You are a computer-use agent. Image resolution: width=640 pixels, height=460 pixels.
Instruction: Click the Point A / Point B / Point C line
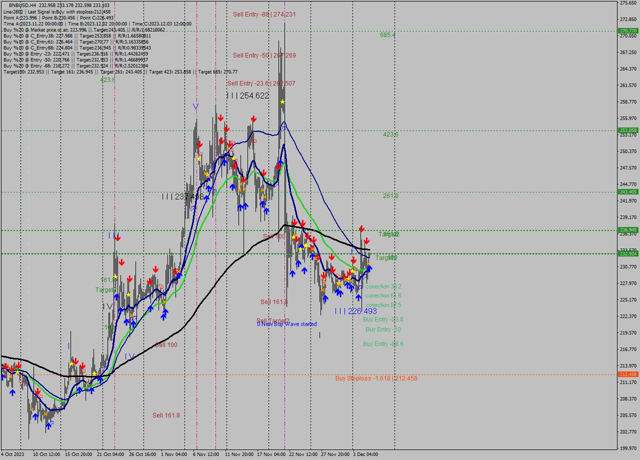point(58,17)
